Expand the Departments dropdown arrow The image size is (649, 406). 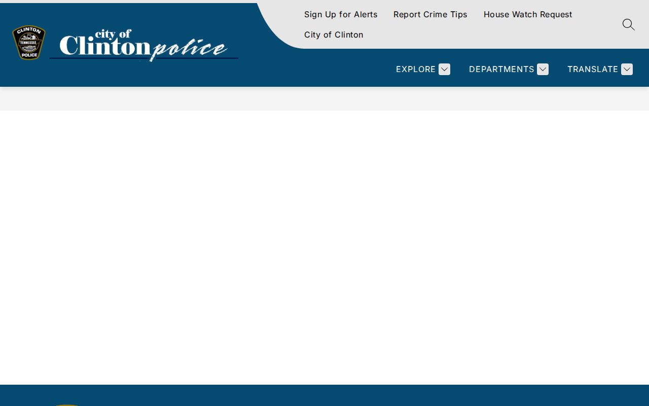(543, 69)
